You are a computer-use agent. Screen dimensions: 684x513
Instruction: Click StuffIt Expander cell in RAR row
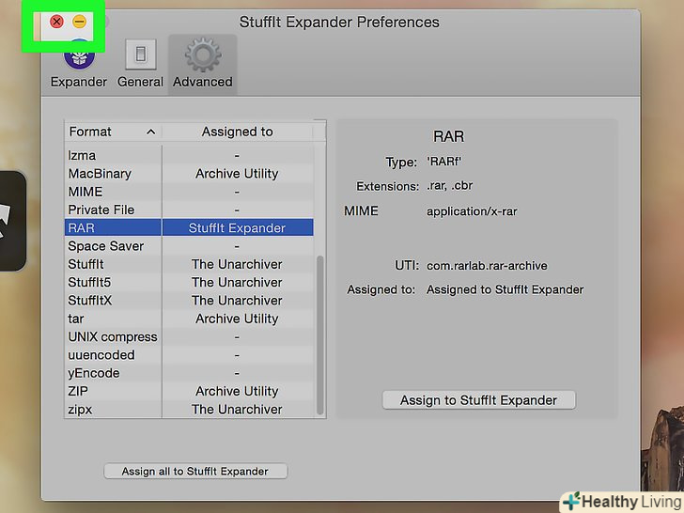pyautogui.click(x=238, y=227)
